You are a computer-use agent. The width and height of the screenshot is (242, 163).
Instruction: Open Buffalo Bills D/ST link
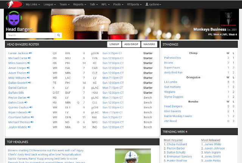tap(16, 93)
